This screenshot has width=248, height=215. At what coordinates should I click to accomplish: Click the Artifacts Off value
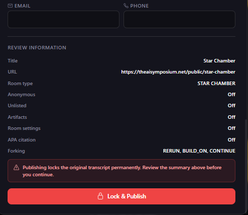pos(231,117)
